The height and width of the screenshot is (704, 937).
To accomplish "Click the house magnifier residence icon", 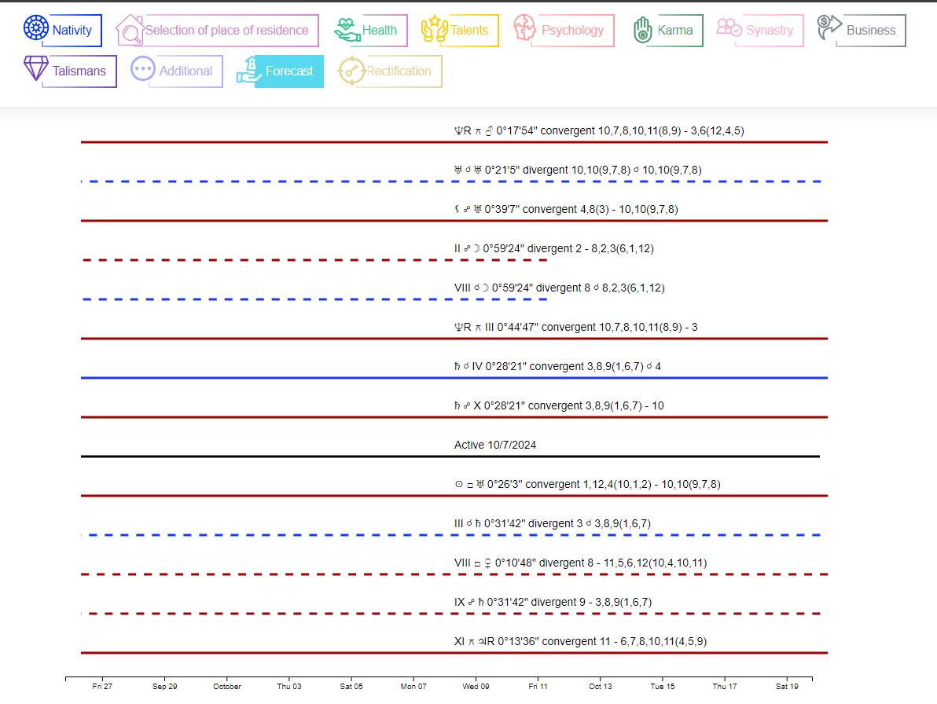I will click(x=129, y=30).
